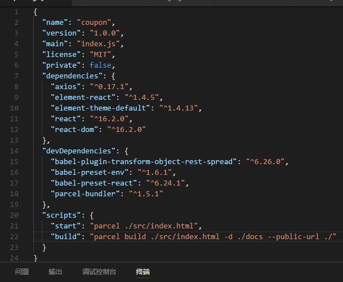Click the closing brace on line 13

tap(44, 140)
